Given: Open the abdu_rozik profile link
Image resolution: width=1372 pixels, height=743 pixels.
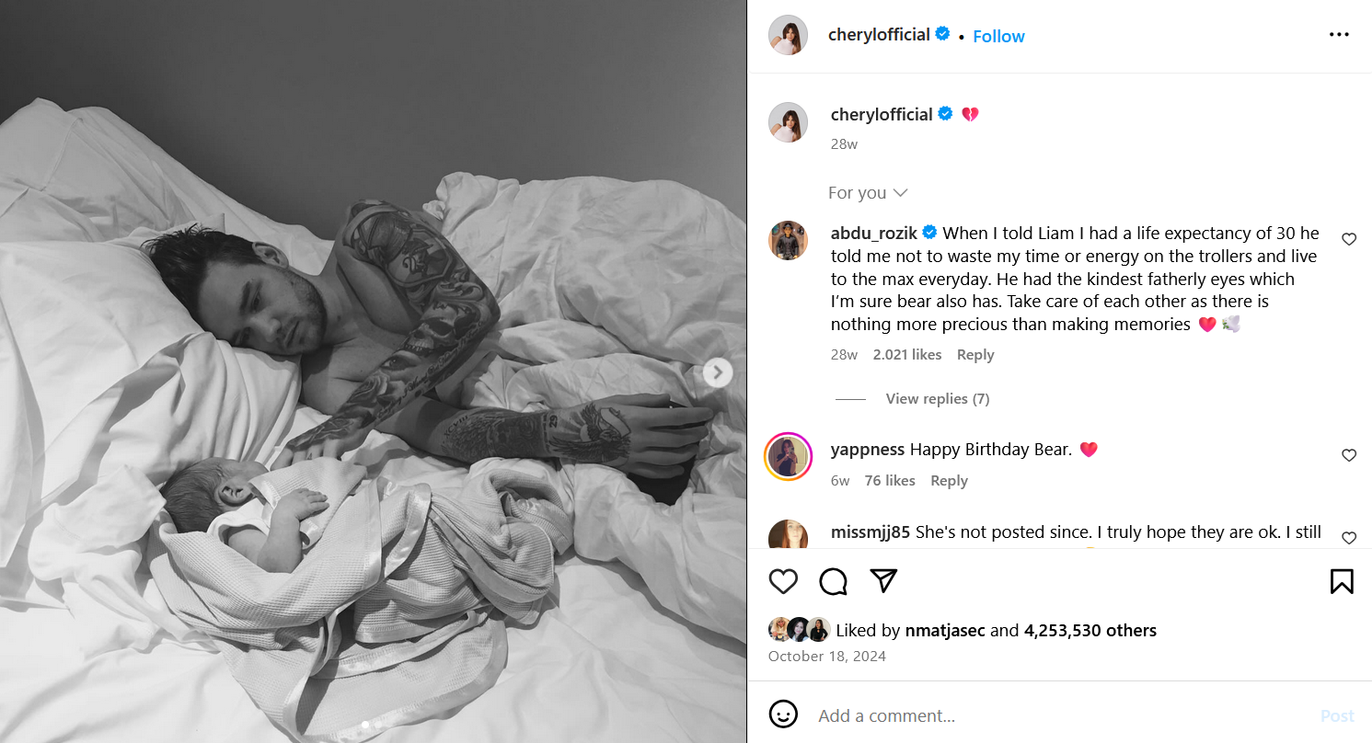Looking at the screenshot, I should [874, 233].
